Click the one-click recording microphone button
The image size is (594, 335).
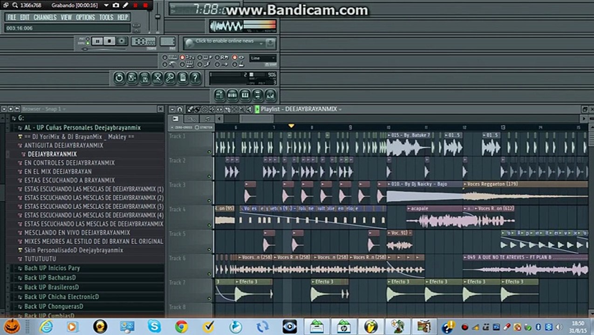(170, 78)
